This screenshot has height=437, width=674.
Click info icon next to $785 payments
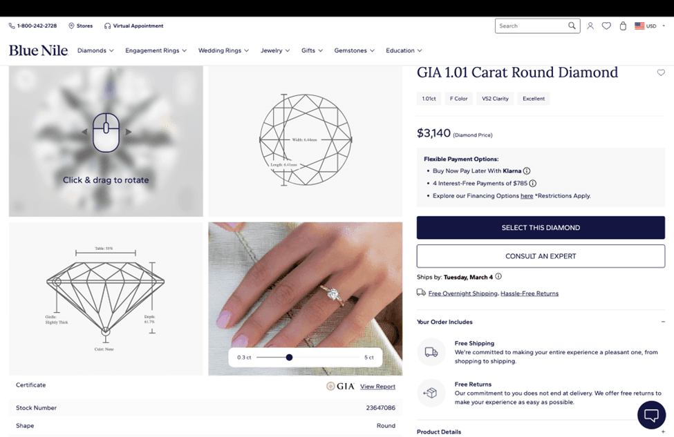532,184
